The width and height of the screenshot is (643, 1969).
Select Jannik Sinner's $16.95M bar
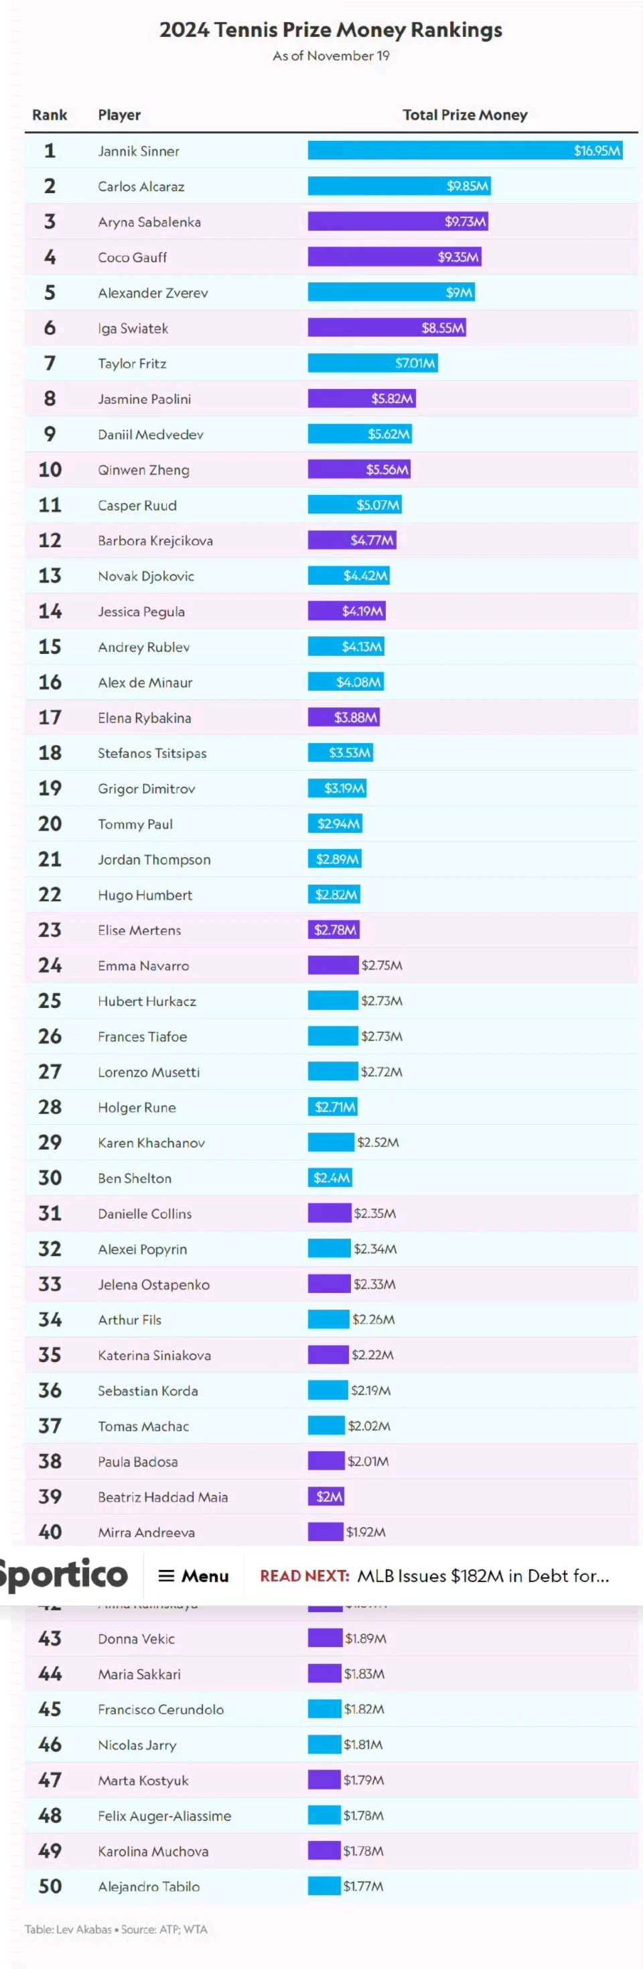[465, 151]
